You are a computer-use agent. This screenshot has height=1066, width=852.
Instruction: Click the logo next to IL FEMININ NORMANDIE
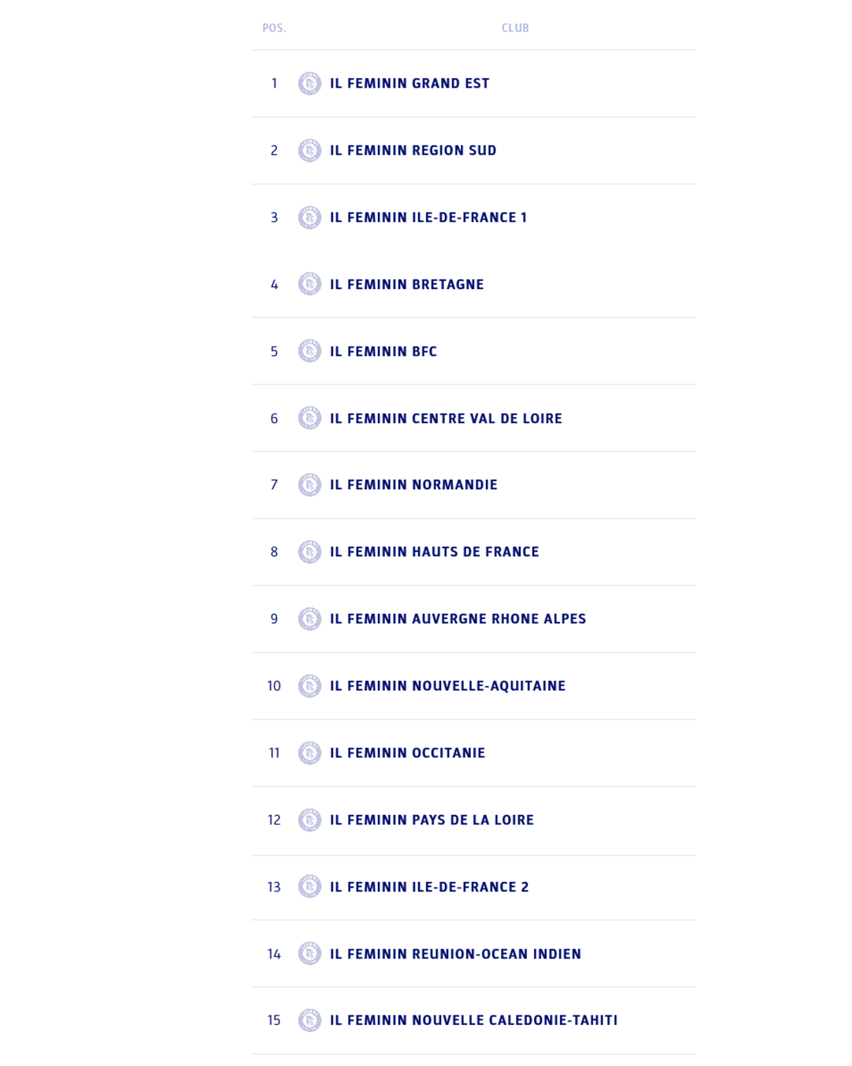click(x=309, y=485)
